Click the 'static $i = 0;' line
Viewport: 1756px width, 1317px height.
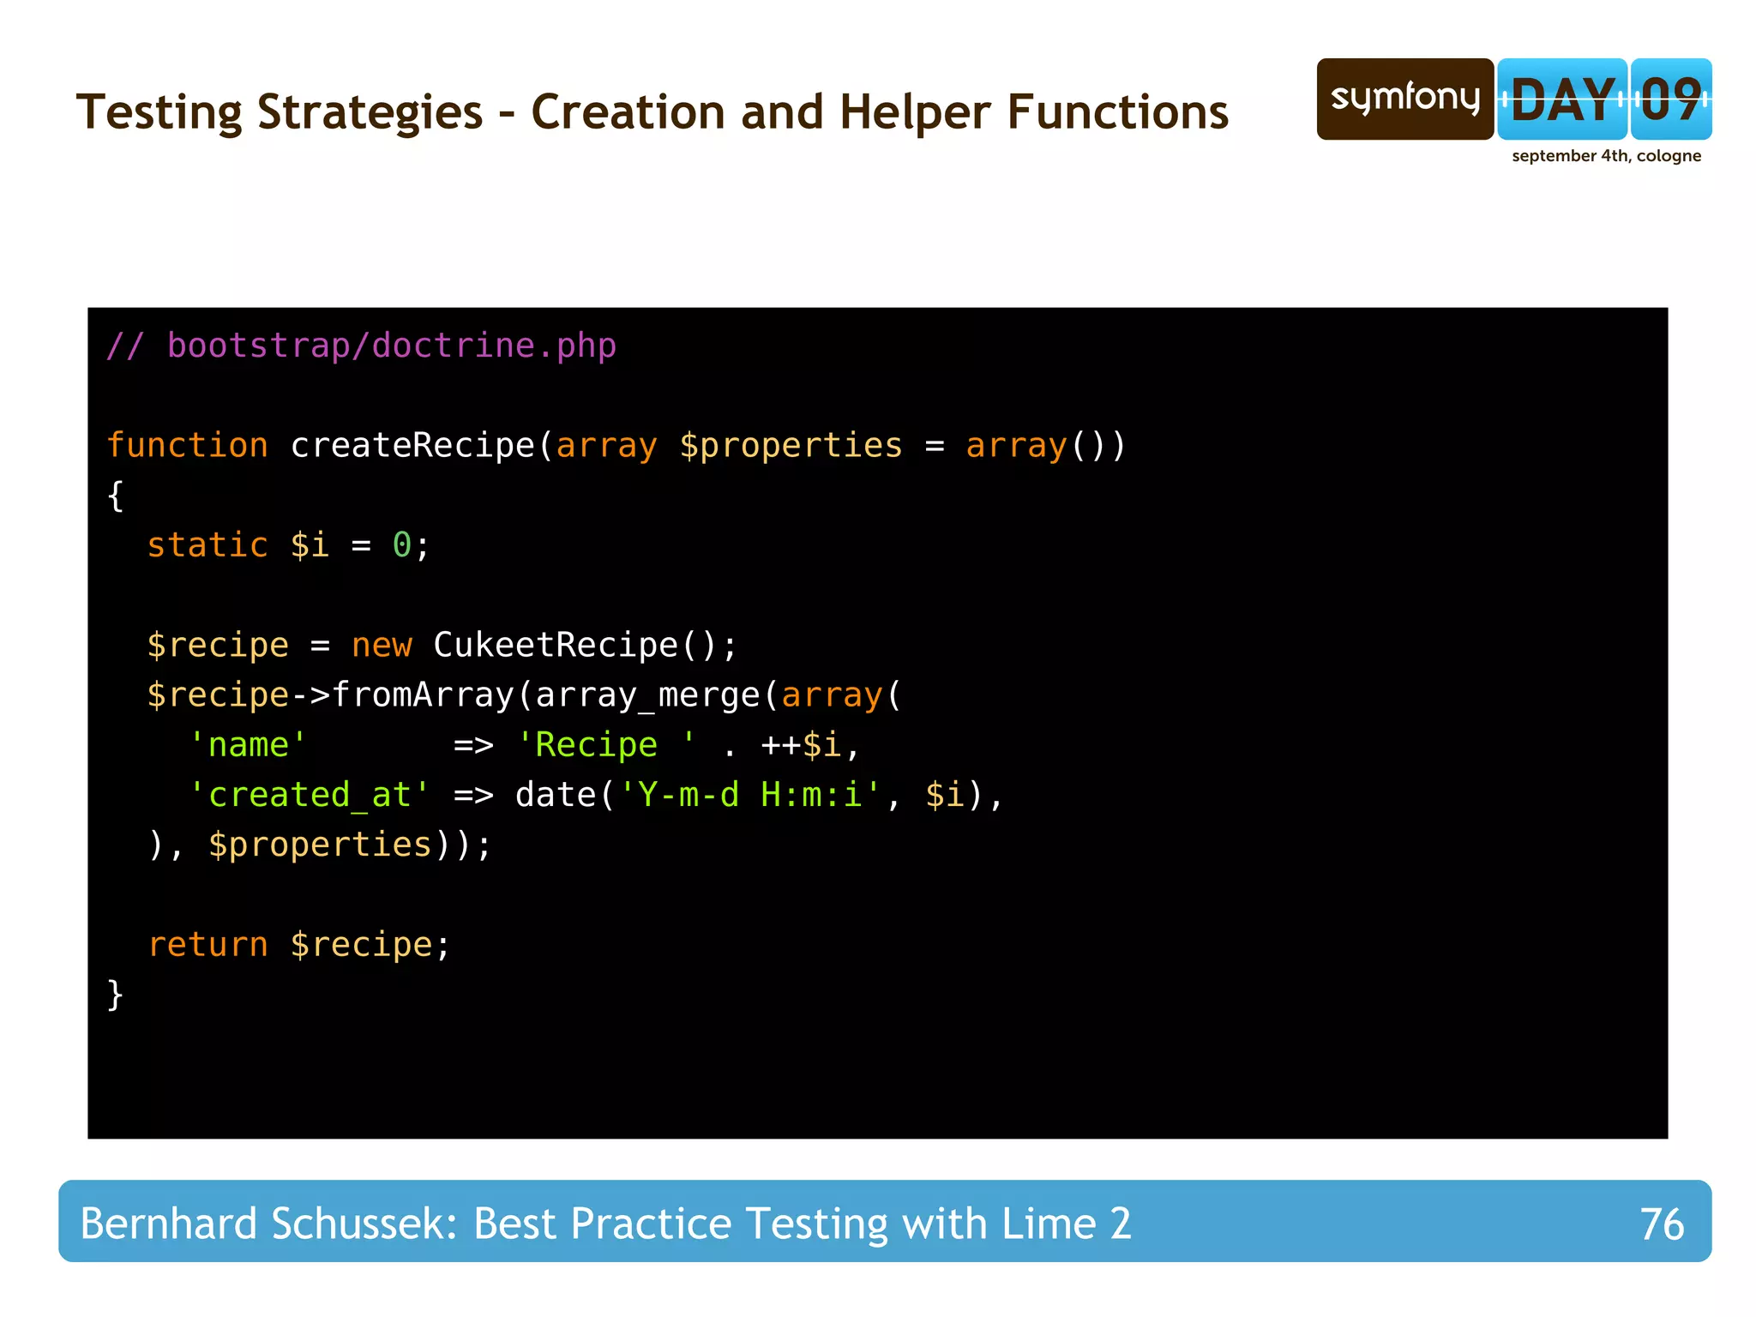point(288,545)
